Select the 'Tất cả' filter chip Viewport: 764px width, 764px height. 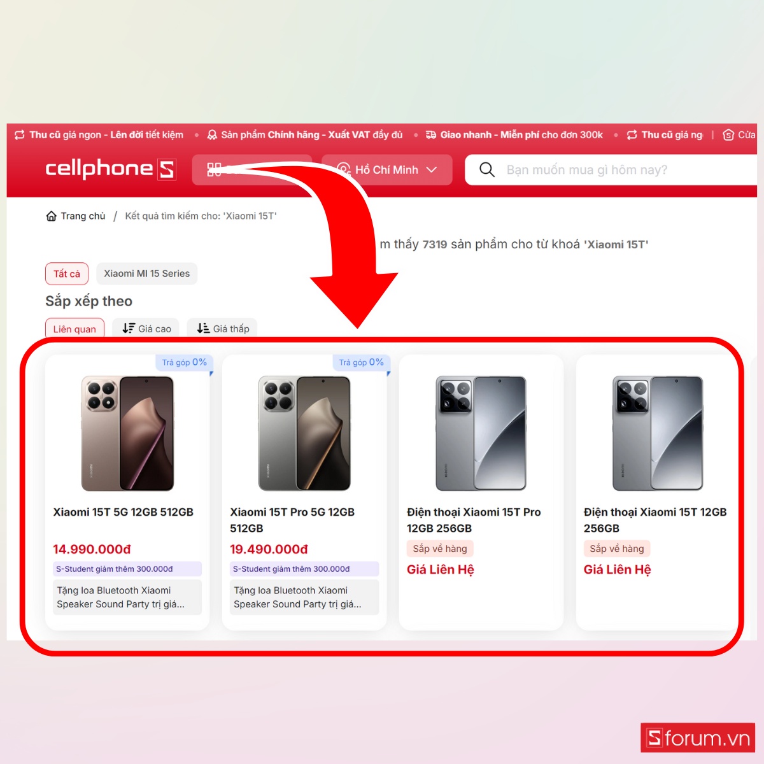[x=67, y=274]
